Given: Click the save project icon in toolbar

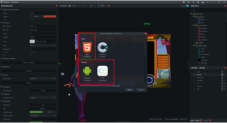Looking at the screenshot, I should [70, 6].
